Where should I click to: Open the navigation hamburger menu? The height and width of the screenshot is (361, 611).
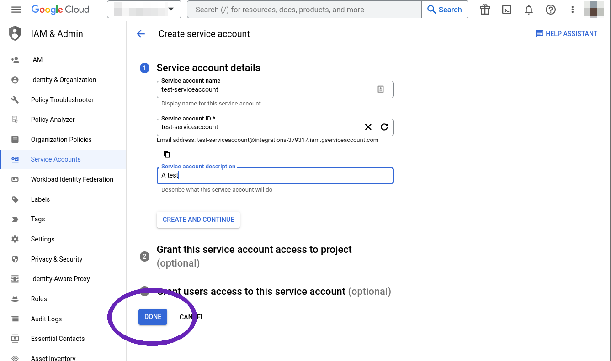pyautogui.click(x=16, y=10)
